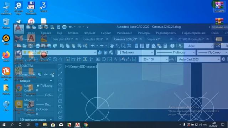Switch to the 20190531-Gen plan* tab
Screen dimensions: 228x128
[x=191, y=39]
